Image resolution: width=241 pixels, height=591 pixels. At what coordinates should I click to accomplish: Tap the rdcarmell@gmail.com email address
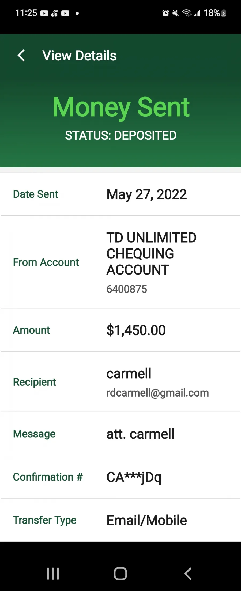pos(157,393)
